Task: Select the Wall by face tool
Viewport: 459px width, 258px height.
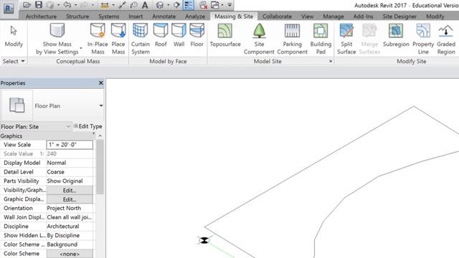Action: [x=179, y=35]
